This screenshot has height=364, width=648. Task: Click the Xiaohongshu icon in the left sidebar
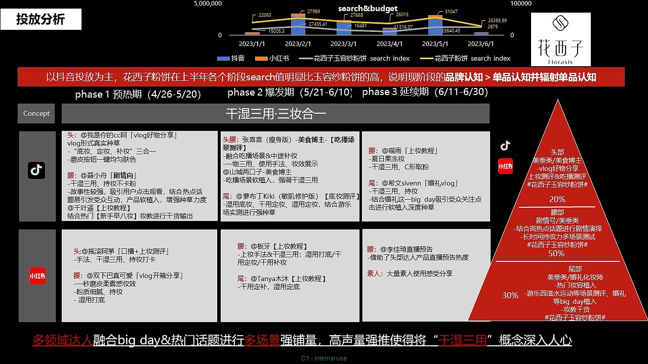point(36,276)
